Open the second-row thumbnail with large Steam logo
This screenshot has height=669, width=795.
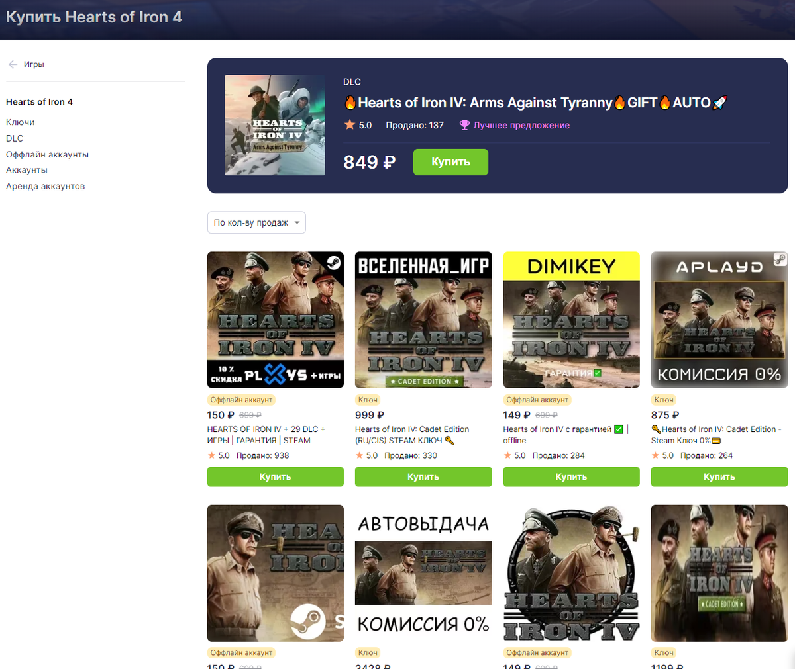276,573
